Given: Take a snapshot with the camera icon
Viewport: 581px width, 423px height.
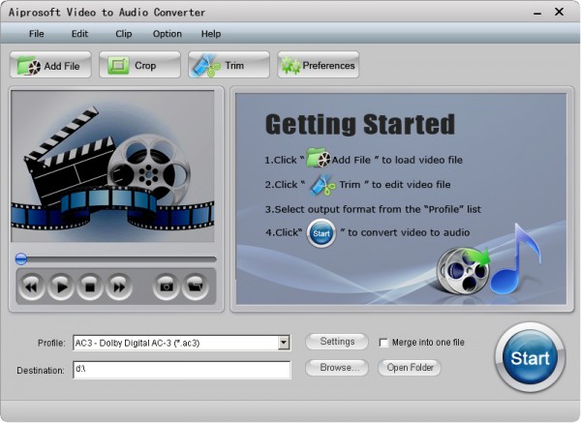Looking at the screenshot, I should tap(166, 287).
